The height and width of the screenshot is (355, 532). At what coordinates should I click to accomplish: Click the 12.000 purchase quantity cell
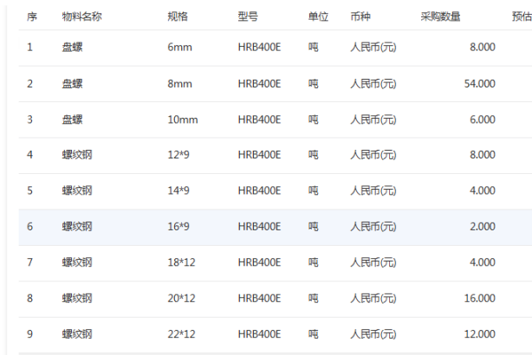click(480, 334)
